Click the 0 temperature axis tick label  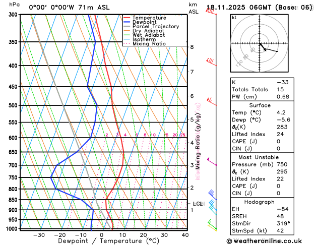(102, 235)
